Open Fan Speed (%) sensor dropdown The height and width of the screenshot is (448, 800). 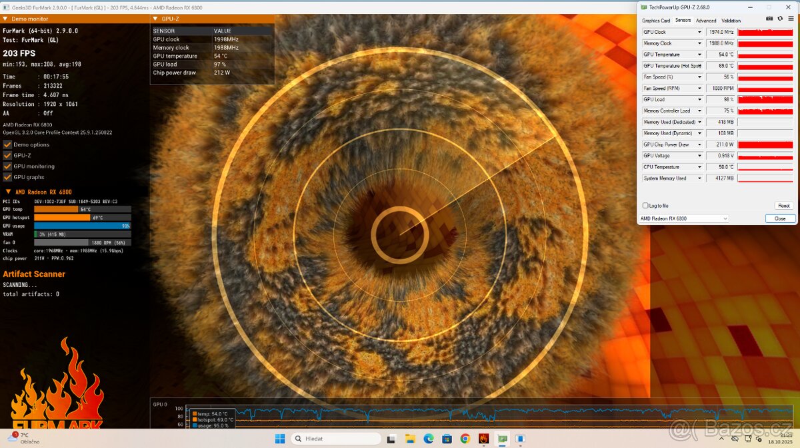point(699,77)
